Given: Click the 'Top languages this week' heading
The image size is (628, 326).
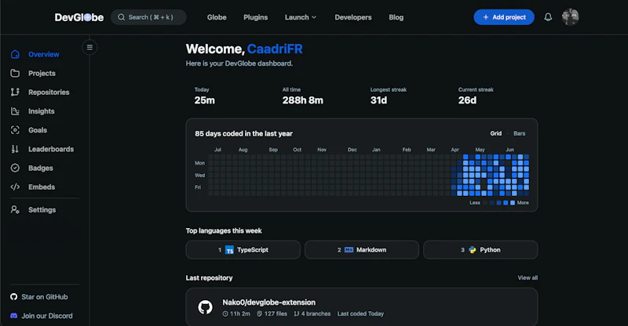Looking at the screenshot, I should click(224, 231).
